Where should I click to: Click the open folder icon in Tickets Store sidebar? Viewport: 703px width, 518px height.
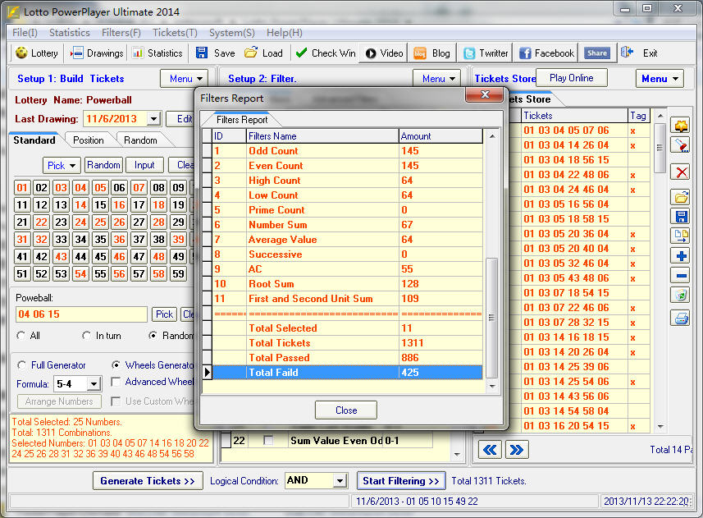[x=681, y=196]
